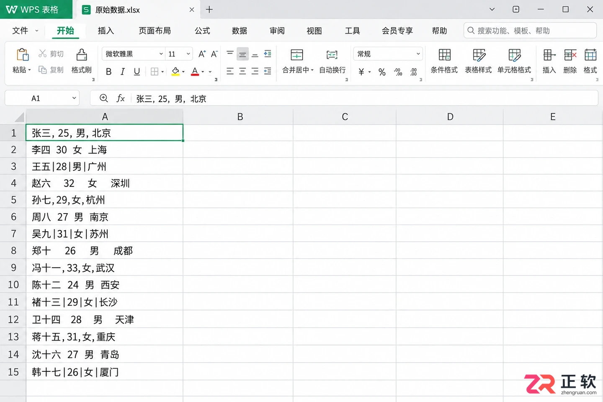Click the Delete (删除) cells icon

tap(570, 55)
